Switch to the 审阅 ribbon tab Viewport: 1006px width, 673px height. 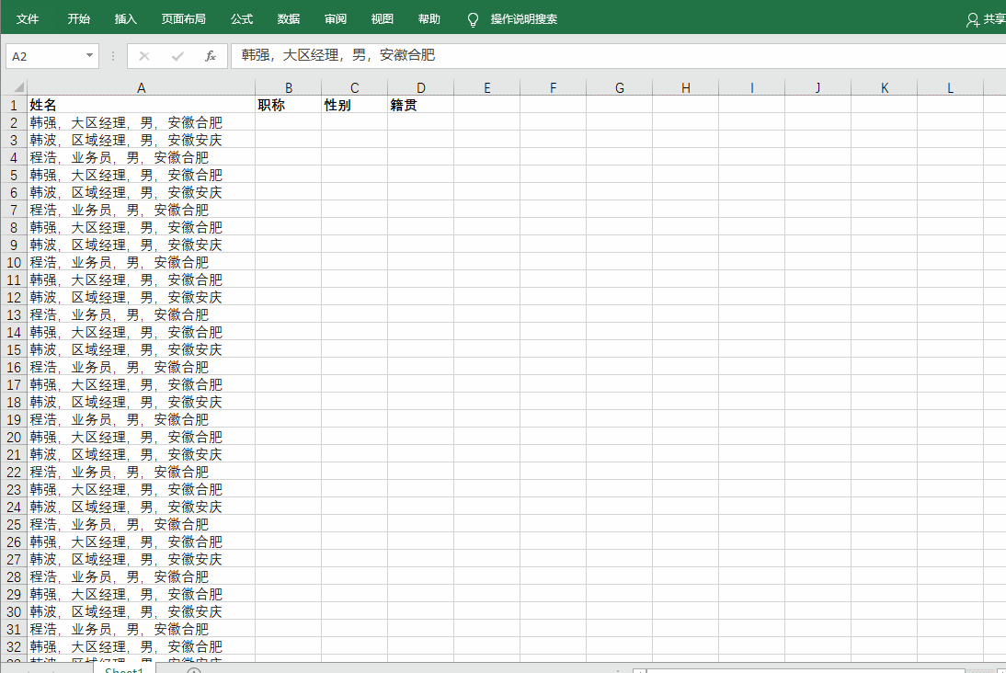point(335,18)
